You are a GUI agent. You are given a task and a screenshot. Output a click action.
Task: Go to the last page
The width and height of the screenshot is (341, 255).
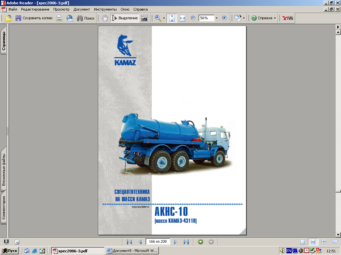click(186, 242)
